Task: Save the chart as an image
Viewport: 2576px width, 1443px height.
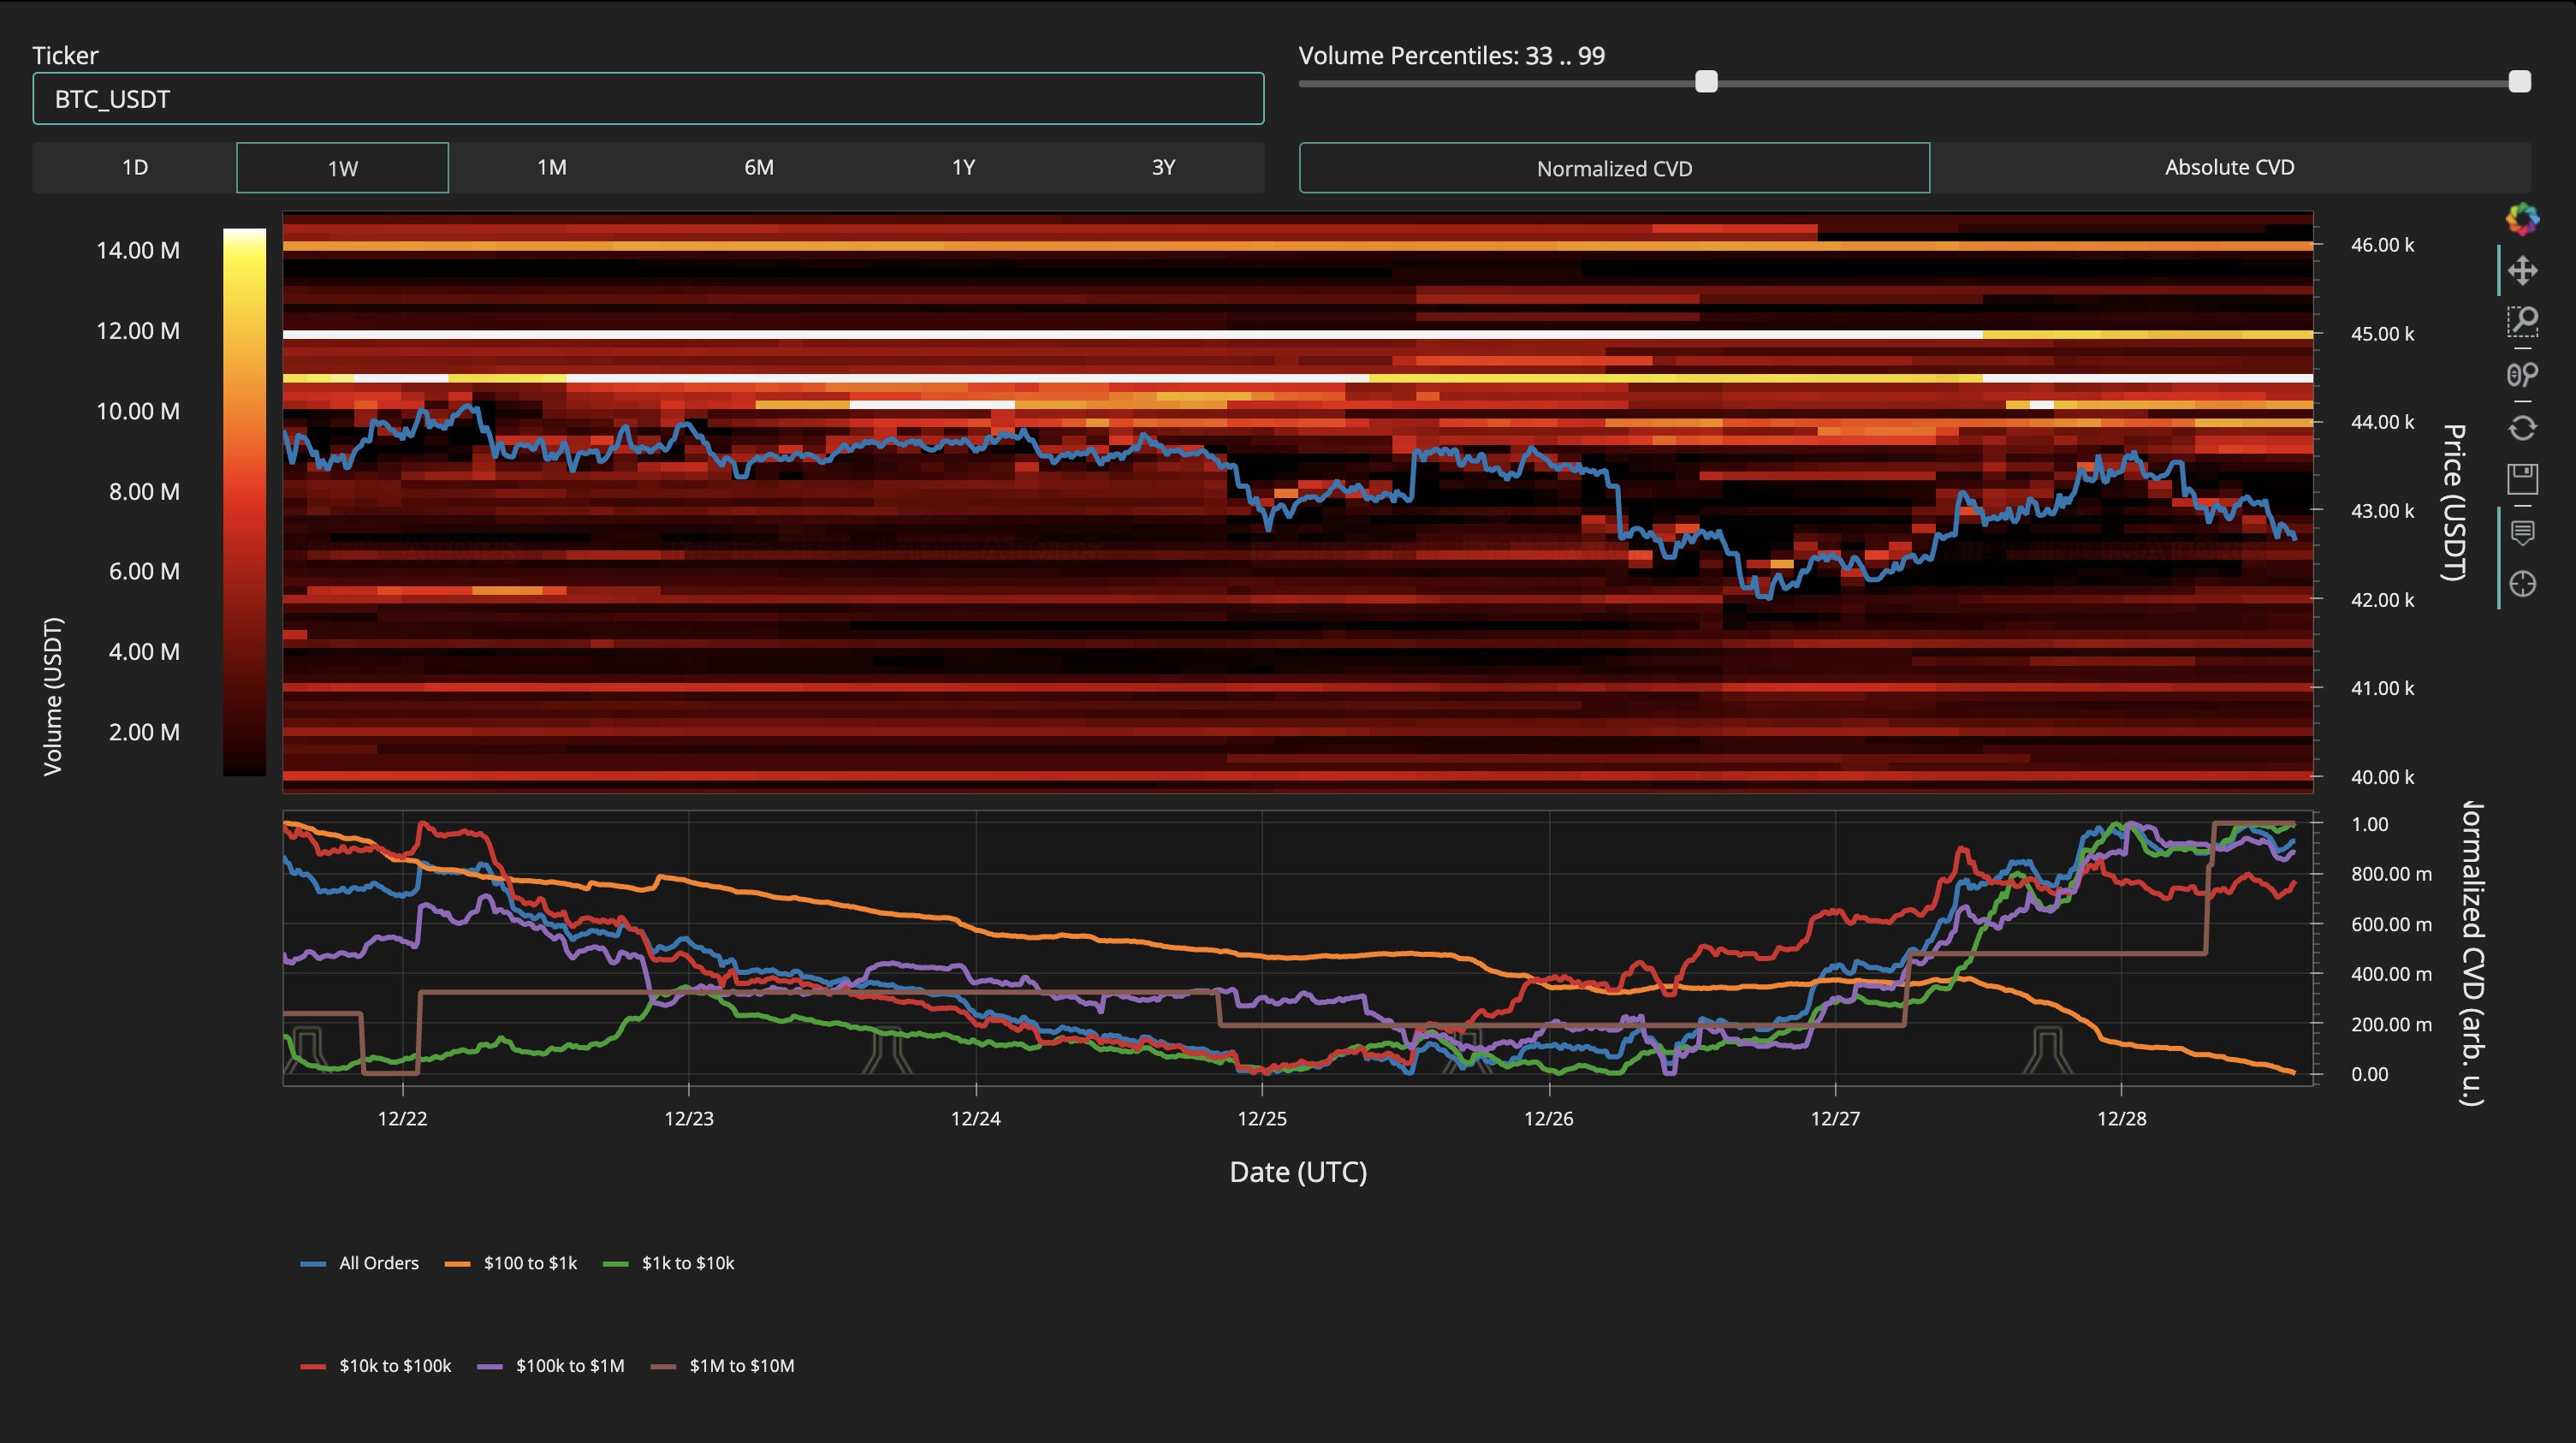Action: pyautogui.click(x=2522, y=479)
